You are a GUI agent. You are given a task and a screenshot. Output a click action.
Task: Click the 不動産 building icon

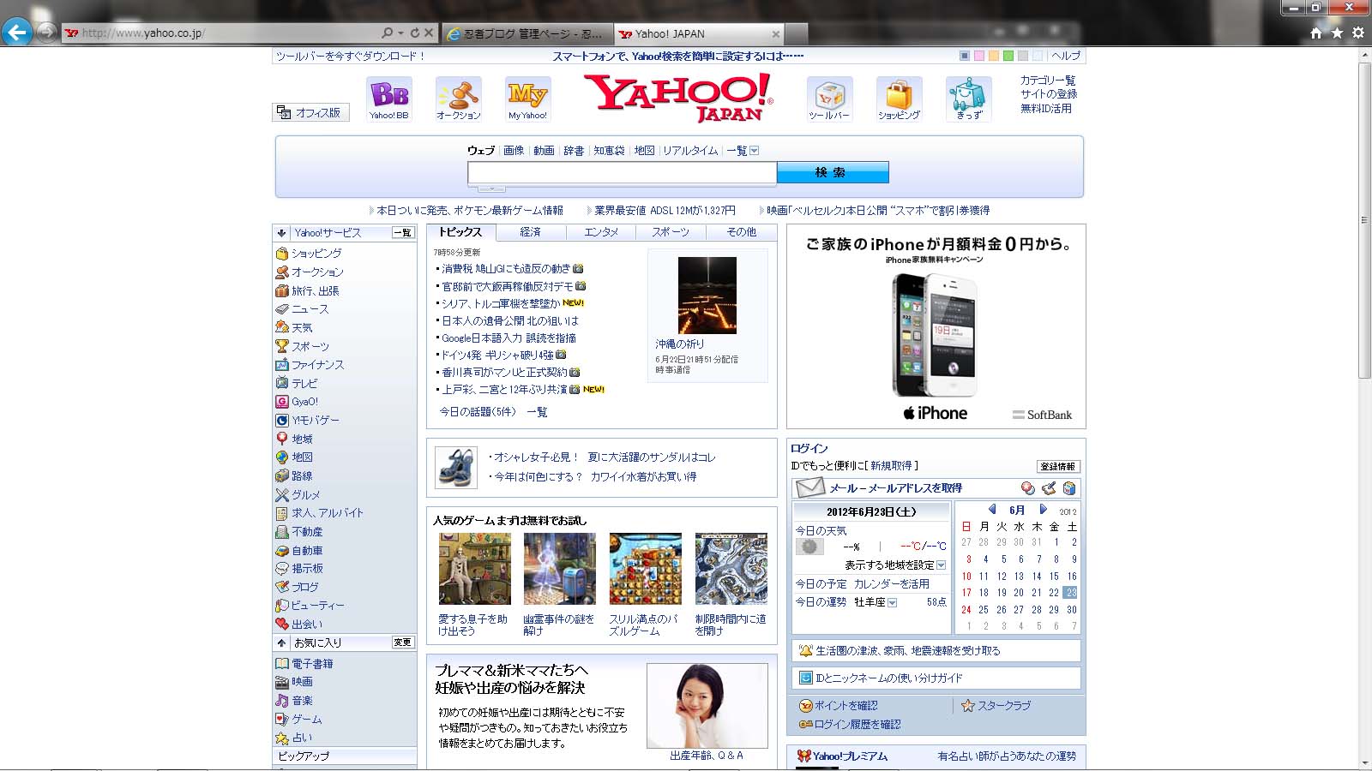click(x=281, y=532)
